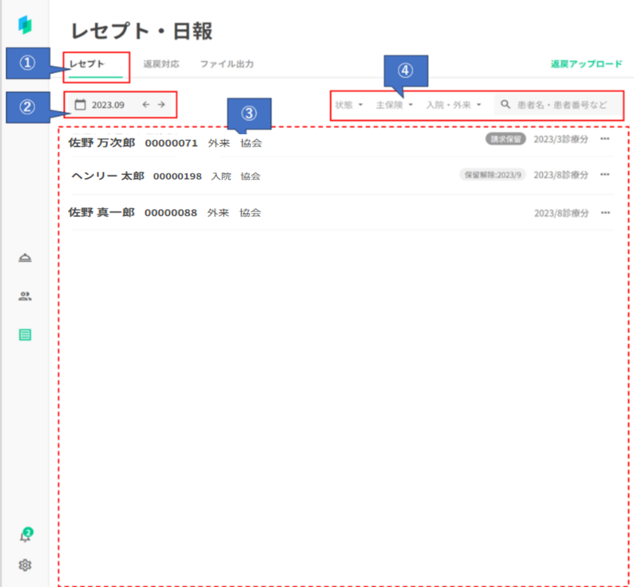The image size is (634, 587).
Task: Open notifications bell with badge 2
Action: (x=25, y=536)
